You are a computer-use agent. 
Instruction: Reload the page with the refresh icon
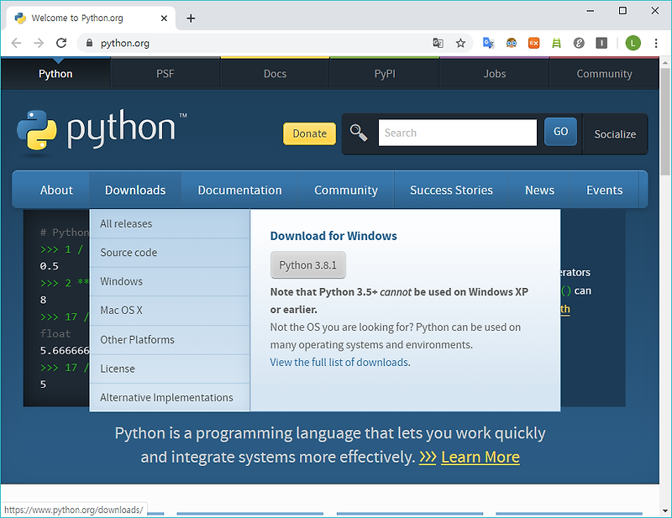coord(61,43)
